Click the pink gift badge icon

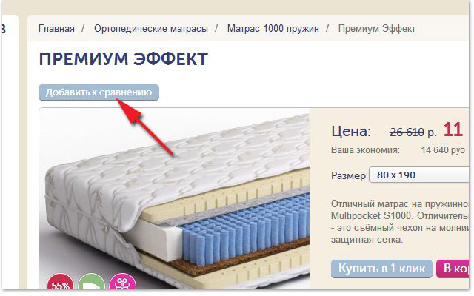point(122,281)
